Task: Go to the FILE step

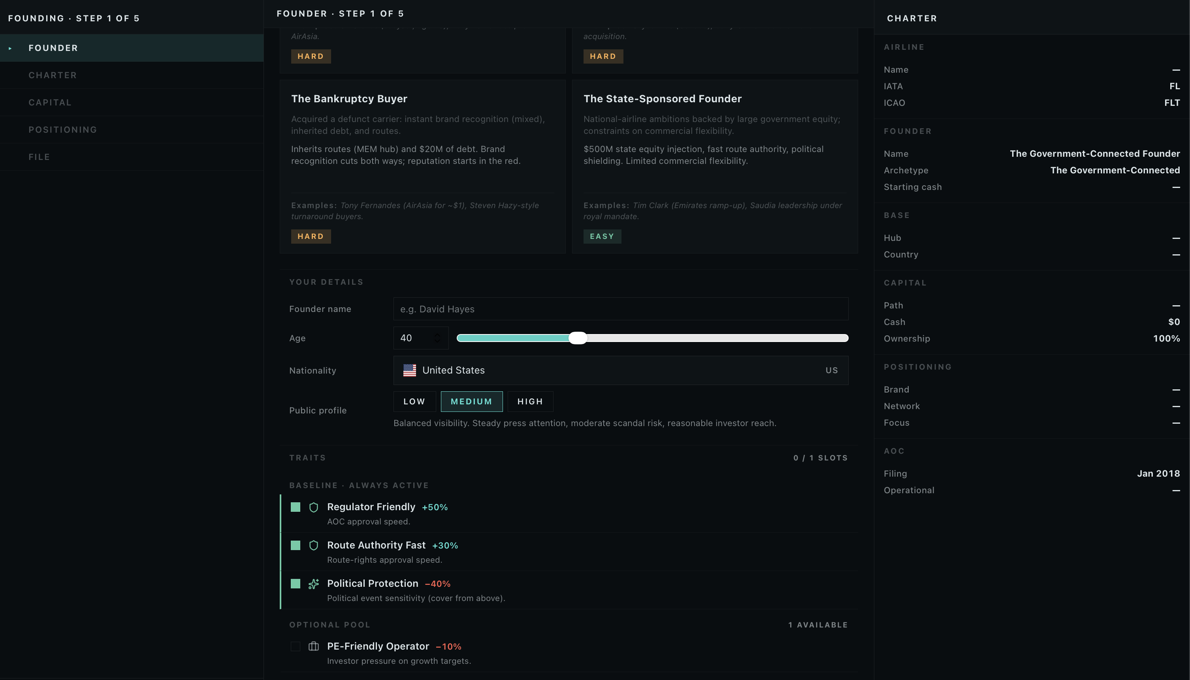Action: [x=132, y=157]
